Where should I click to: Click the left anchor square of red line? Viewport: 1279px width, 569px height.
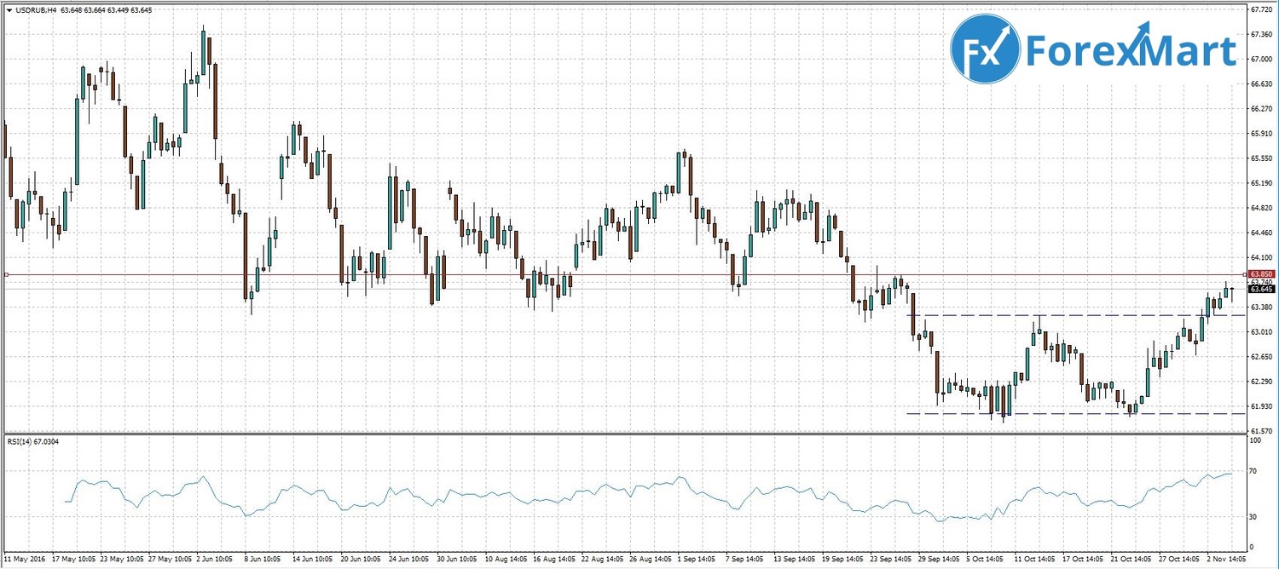(7, 274)
